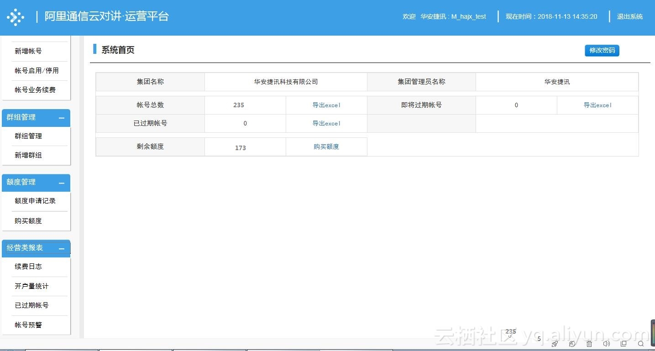
Task: Export 即将过期帐号 row to excel
Action: pyautogui.click(x=597, y=105)
